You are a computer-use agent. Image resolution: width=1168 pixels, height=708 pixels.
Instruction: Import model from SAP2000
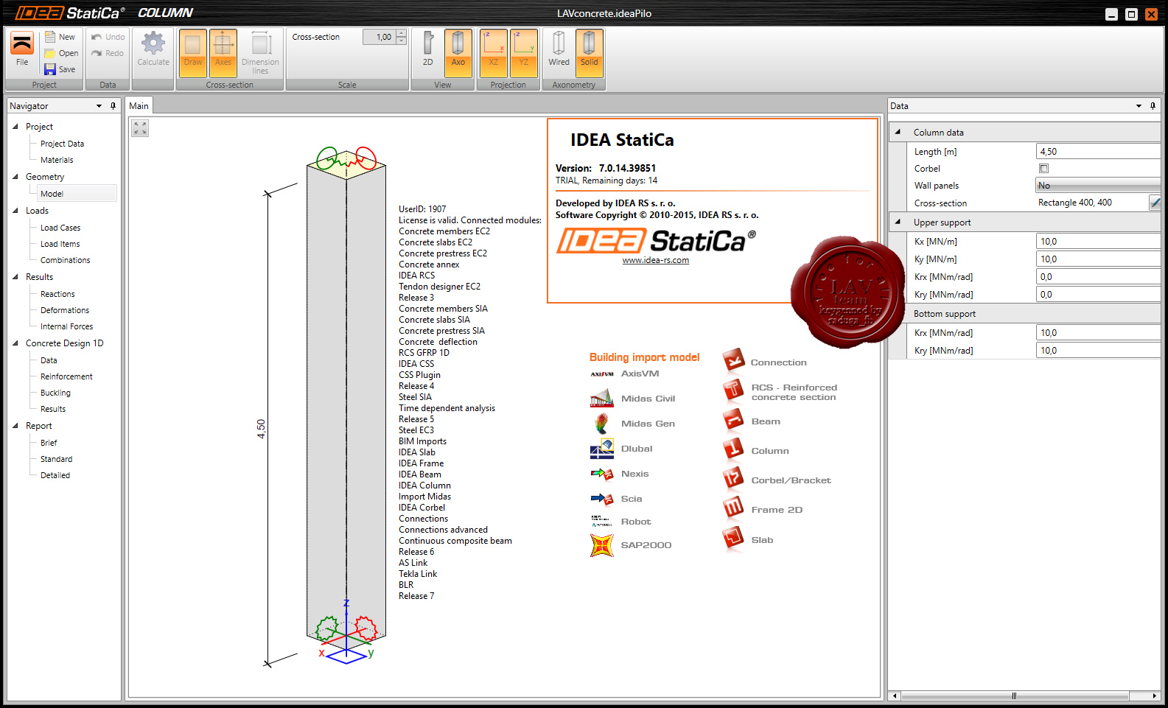632,545
